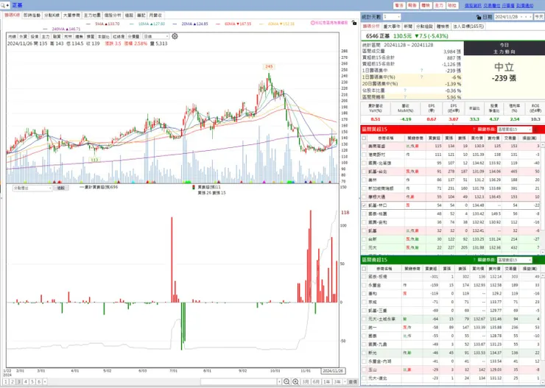Click the 2024/11/26 date label on the time axis
545x388 pixels.
(x=333, y=371)
